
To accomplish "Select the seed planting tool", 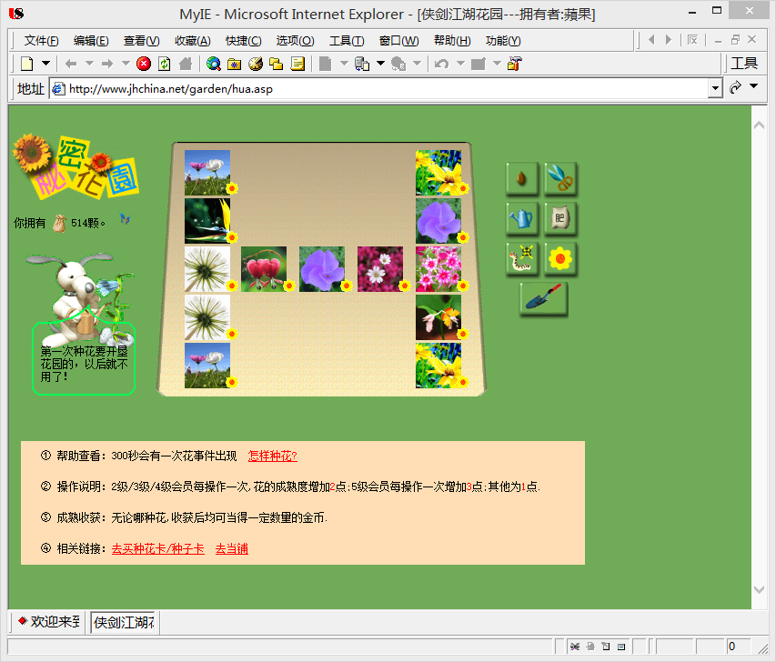I will coord(521,178).
